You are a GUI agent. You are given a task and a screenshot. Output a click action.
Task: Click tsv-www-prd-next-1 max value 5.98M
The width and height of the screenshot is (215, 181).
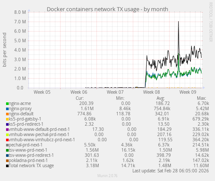tap(202, 150)
